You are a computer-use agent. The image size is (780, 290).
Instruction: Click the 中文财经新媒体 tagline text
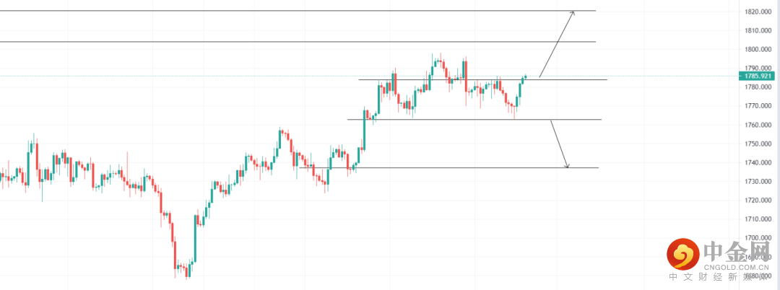(719, 278)
